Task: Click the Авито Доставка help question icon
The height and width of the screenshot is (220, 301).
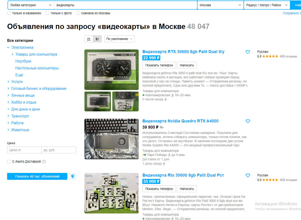Action: click(x=44, y=162)
